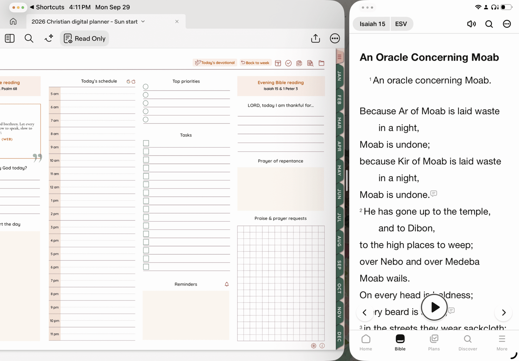Click the search magnifier in planner toolbar
Viewport: 519px width, 361px height.
click(x=29, y=38)
